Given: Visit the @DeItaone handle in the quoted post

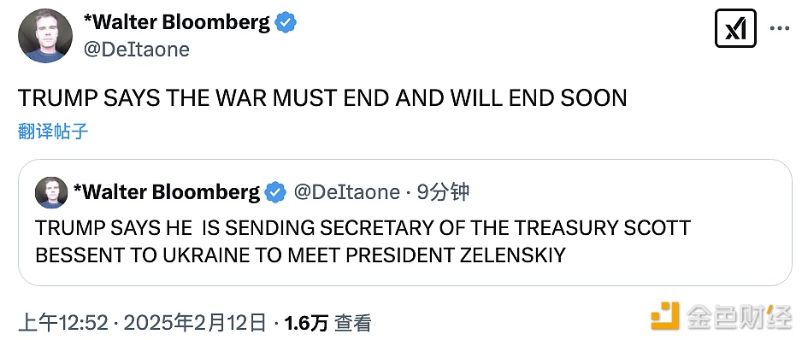Looking at the screenshot, I should [347, 192].
